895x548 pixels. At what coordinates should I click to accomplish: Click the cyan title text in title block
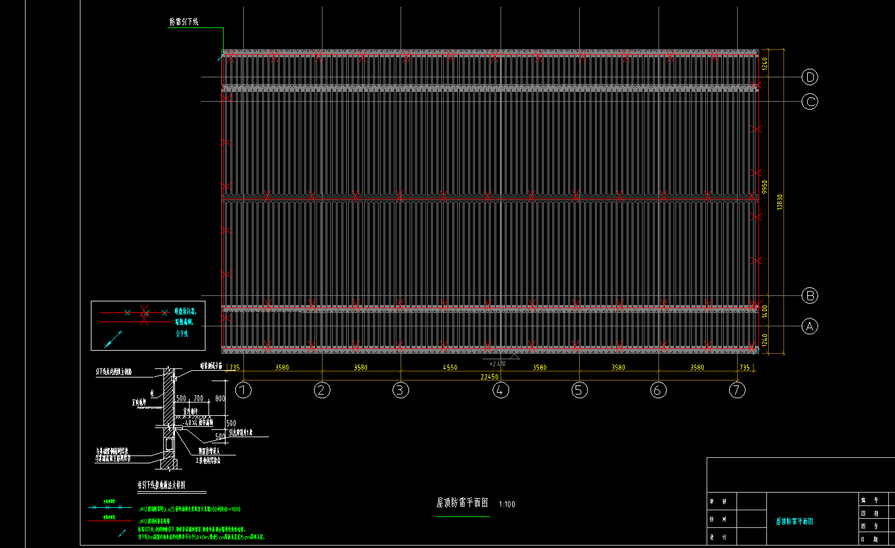tap(794, 521)
